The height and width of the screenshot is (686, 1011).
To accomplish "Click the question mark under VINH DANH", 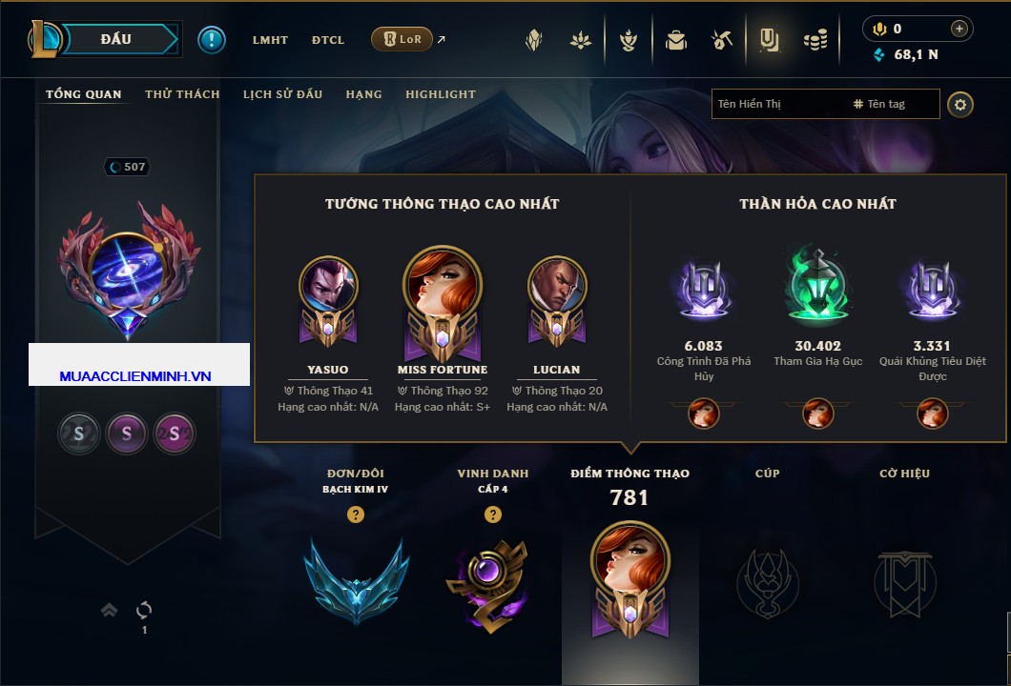I will [492, 514].
